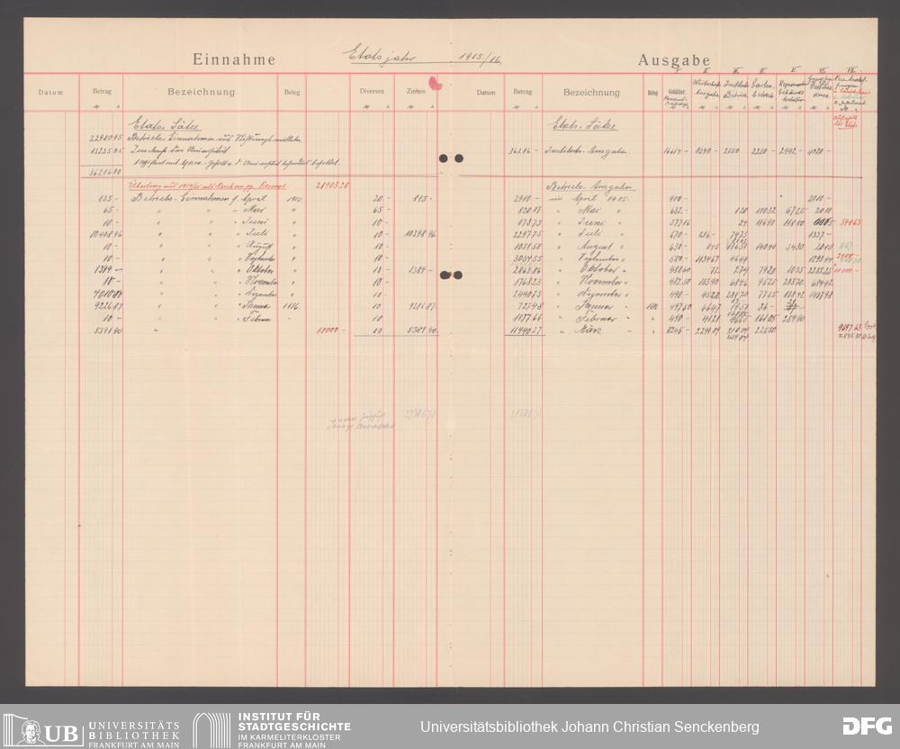
Task: Select the Einnahme heading
Action: click(233, 60)
